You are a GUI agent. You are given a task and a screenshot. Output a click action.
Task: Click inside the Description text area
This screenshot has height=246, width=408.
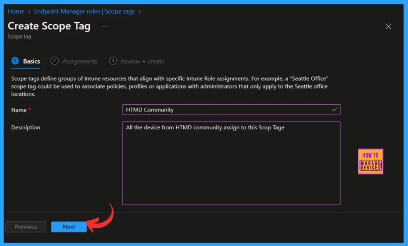click(x=231, y=163)
